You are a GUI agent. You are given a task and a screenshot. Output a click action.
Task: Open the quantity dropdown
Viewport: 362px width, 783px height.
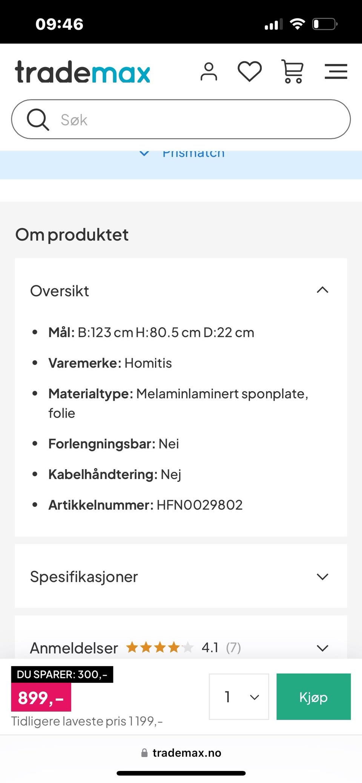(x=239, y=697)
